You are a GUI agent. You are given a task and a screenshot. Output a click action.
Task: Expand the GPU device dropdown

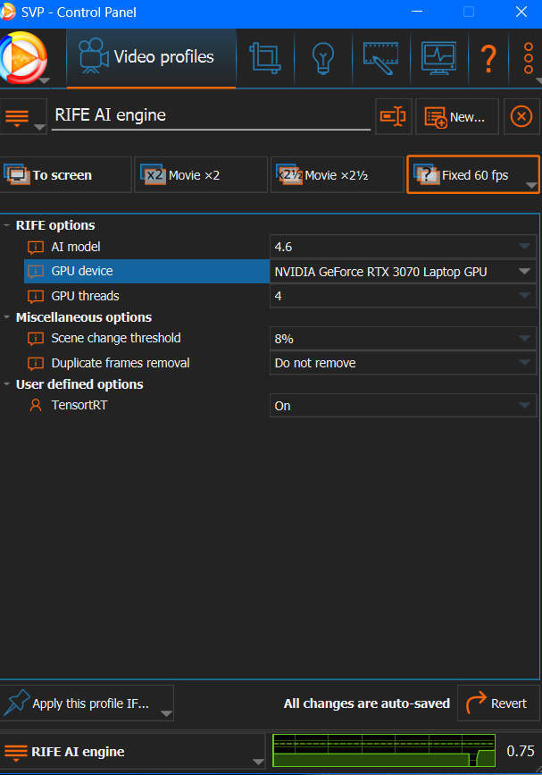tap(403, 272)
